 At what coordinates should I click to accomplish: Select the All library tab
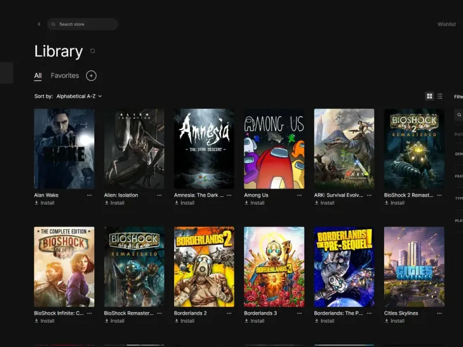click(38, 76)
